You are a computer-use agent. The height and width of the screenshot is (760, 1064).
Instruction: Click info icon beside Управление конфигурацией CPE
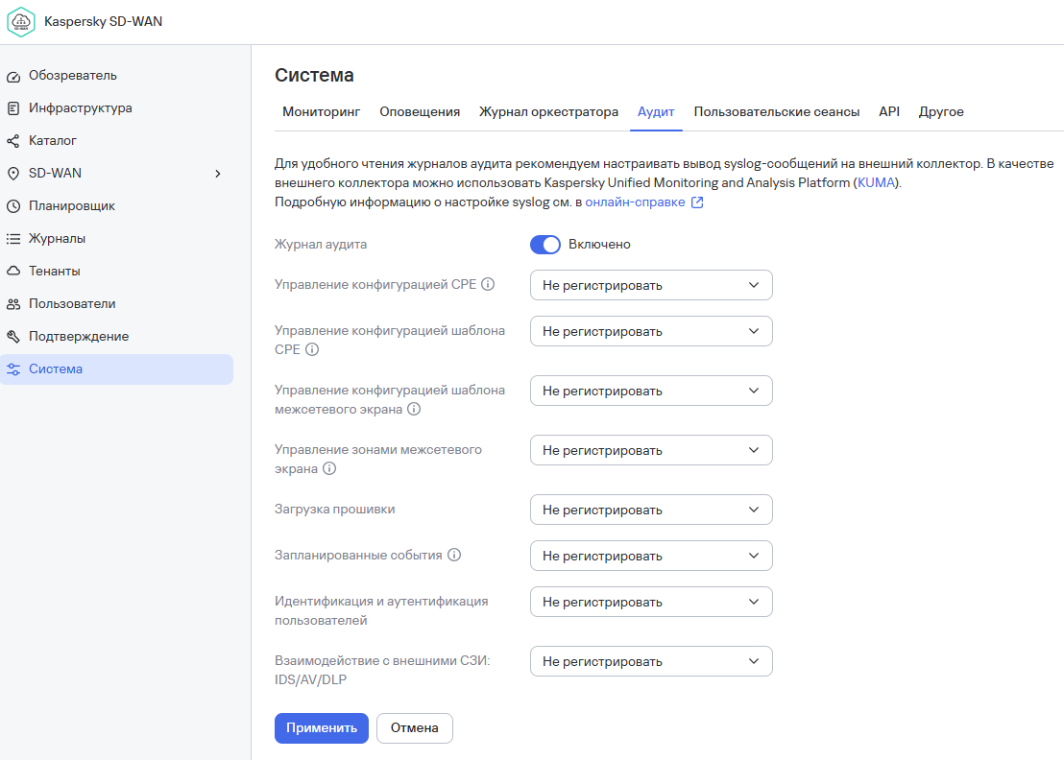(x=488, y=284)
